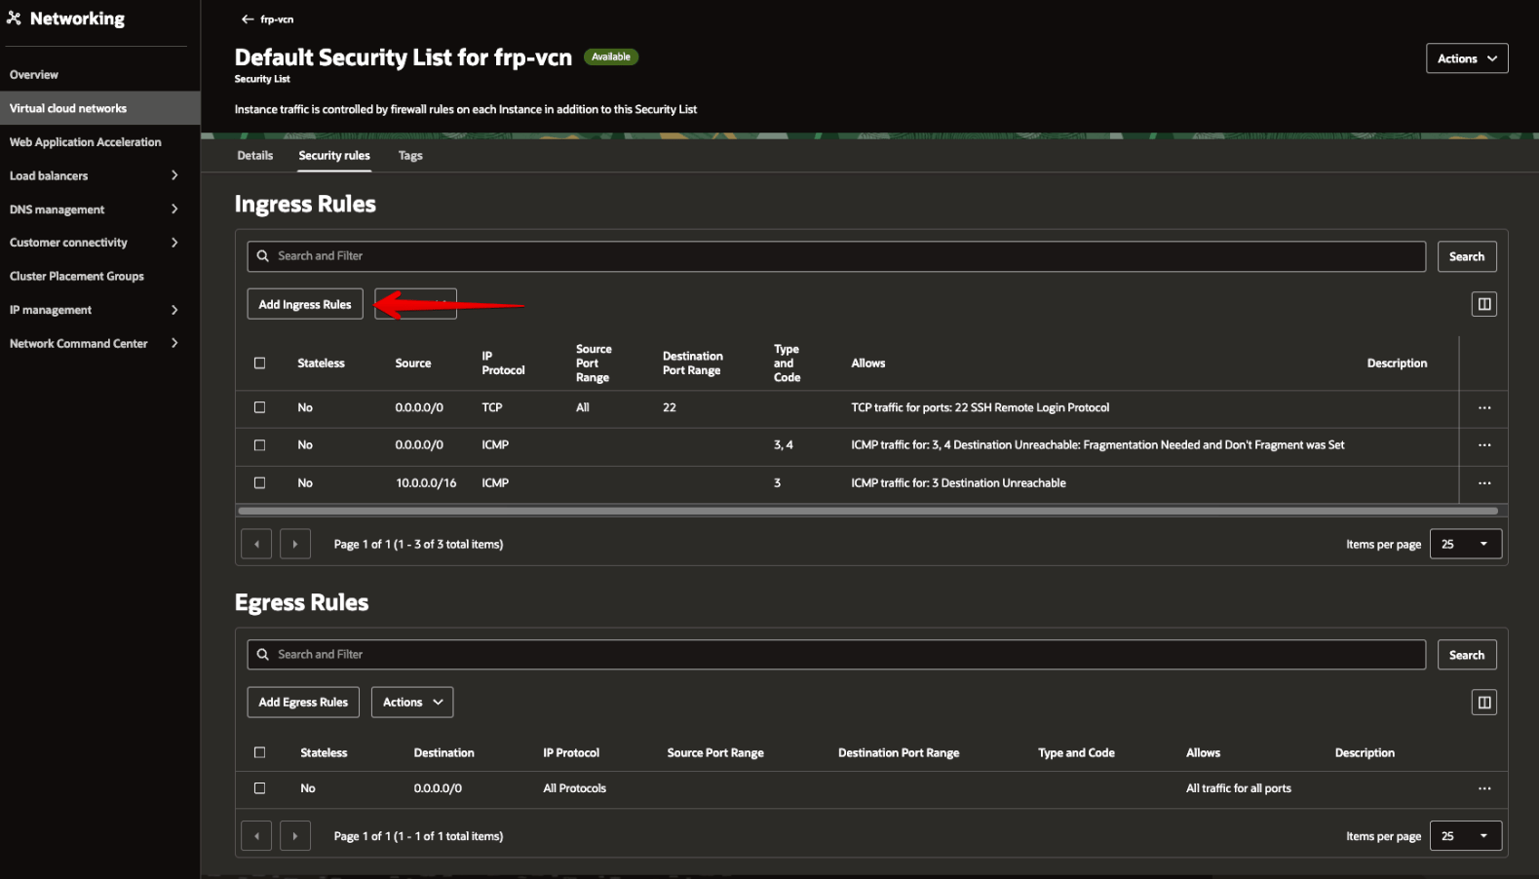Expand IP management menu

click(174, 310)
